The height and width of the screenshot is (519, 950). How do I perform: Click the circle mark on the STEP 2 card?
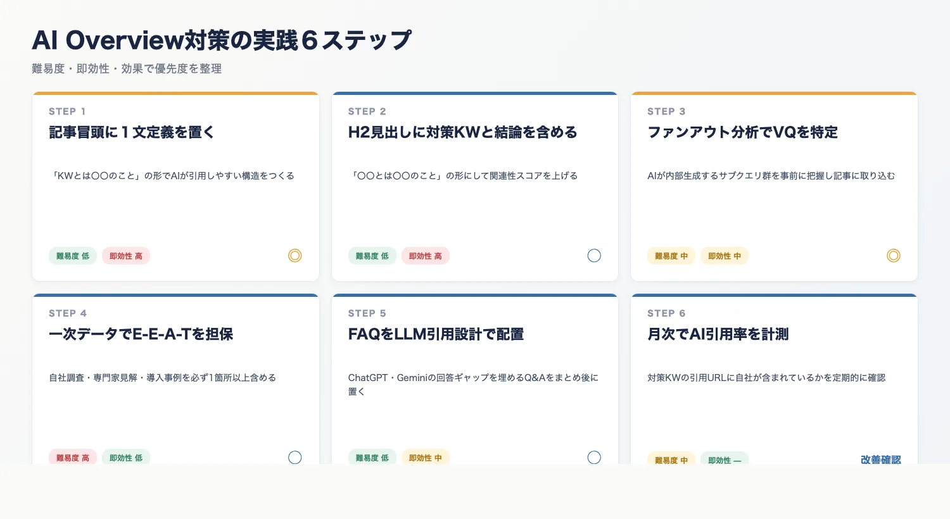pos(594,256)
